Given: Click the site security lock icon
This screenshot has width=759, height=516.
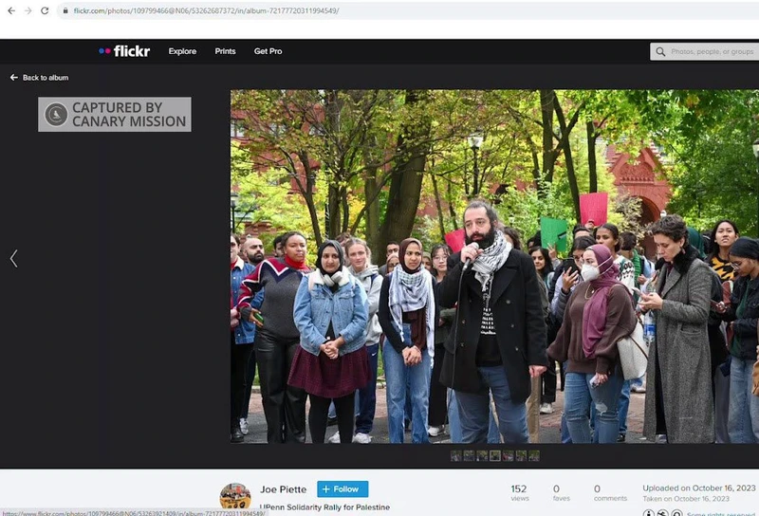Looking at the screenshot, I should [65, 10].
